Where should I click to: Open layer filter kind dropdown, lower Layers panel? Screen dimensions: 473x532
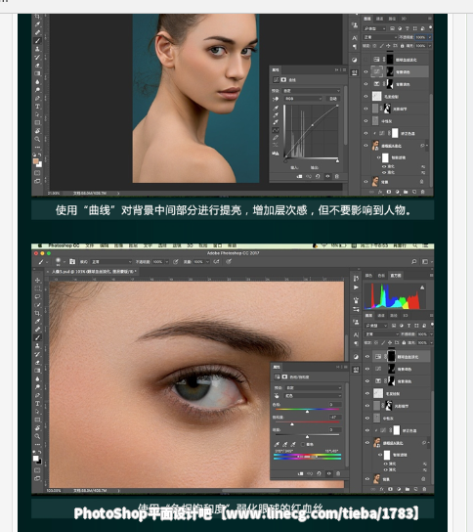(375, 326)
